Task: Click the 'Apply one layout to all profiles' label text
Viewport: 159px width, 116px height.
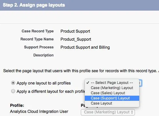Action: pos(44,83)
